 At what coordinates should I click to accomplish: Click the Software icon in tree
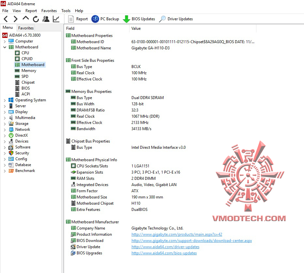[11, 147]
